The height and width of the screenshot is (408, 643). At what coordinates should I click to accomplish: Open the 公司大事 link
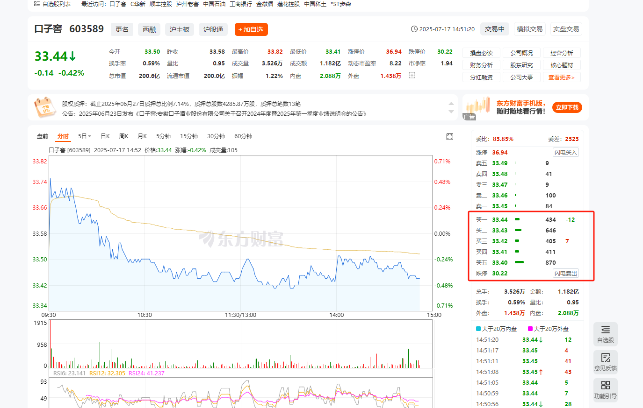point(521,77)
